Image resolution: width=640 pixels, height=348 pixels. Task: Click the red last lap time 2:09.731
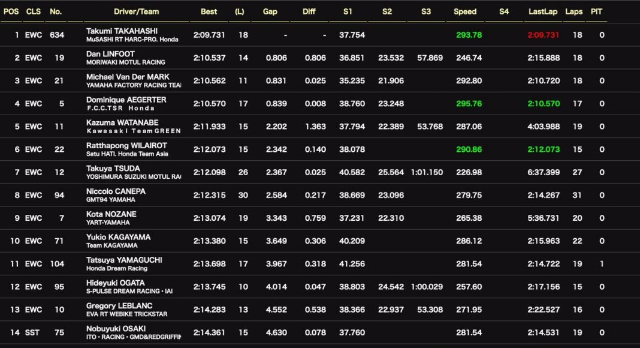543,35
